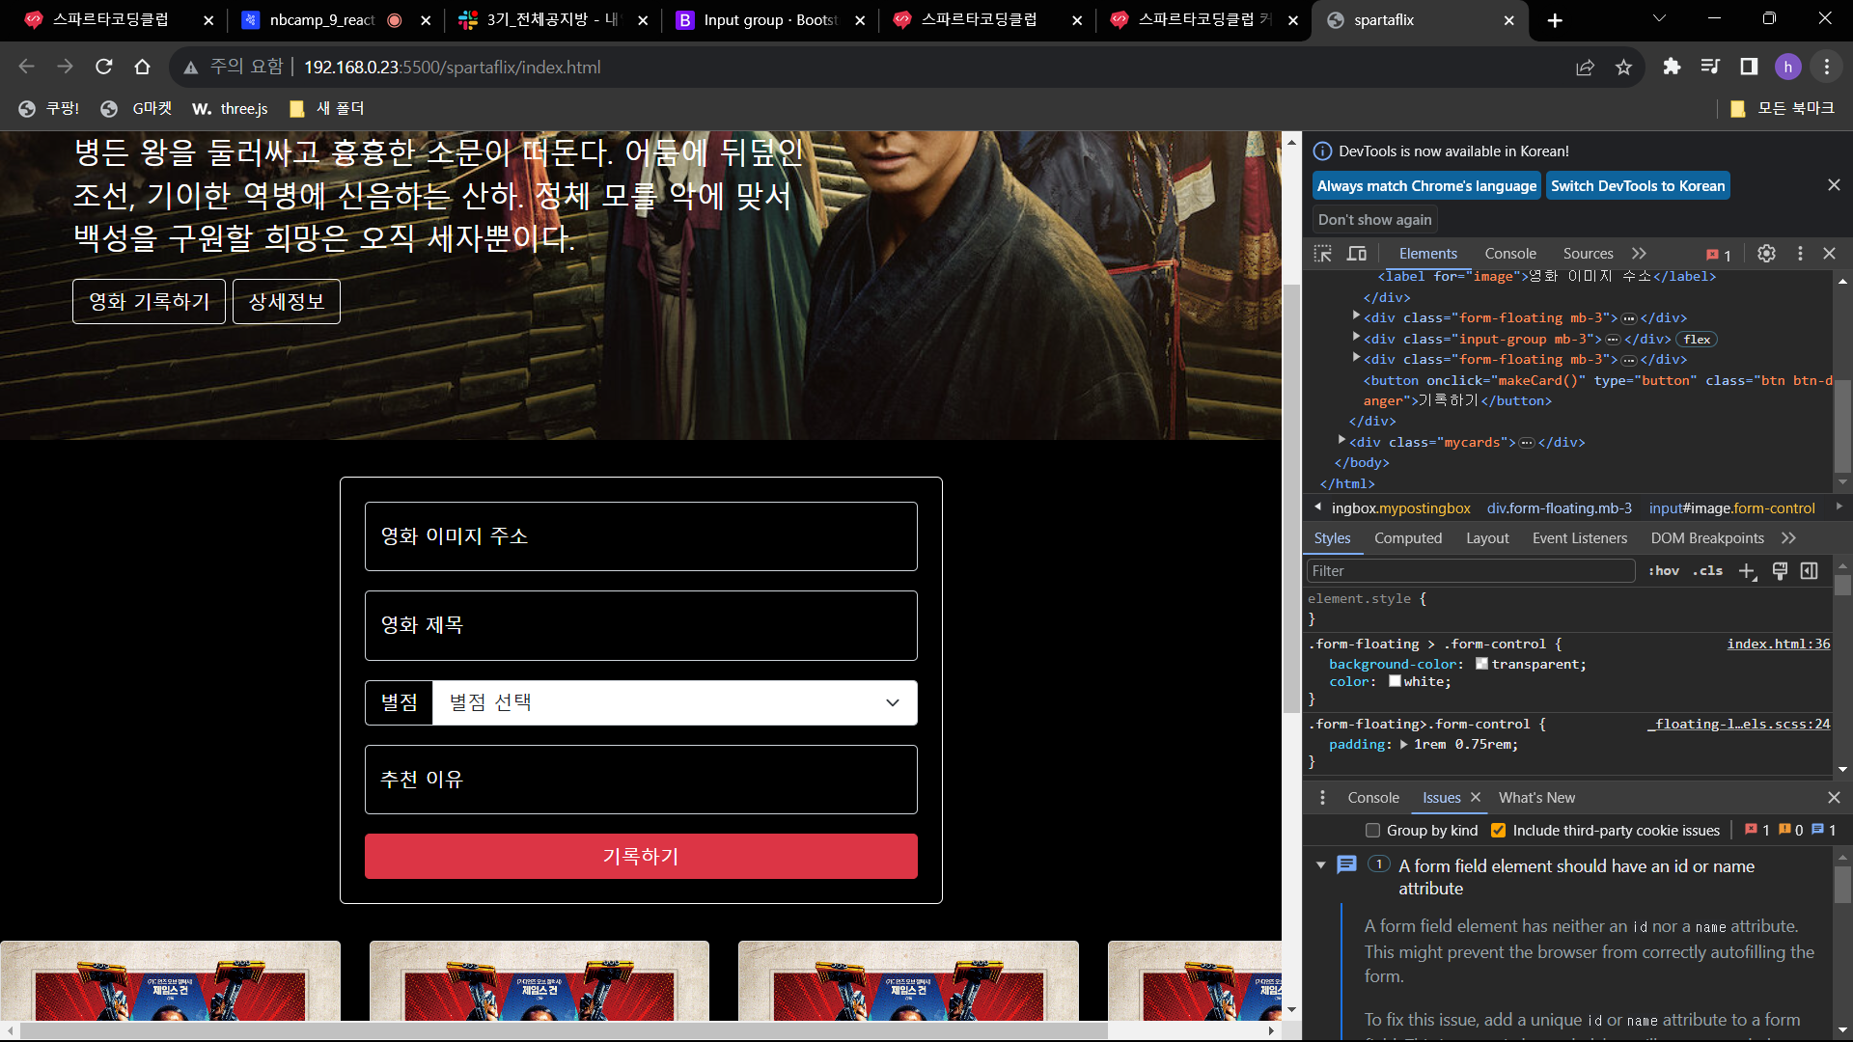Activate the DevTools inspect element picker
This screenshot has height=1042, width=1853.
(1323, 254)
